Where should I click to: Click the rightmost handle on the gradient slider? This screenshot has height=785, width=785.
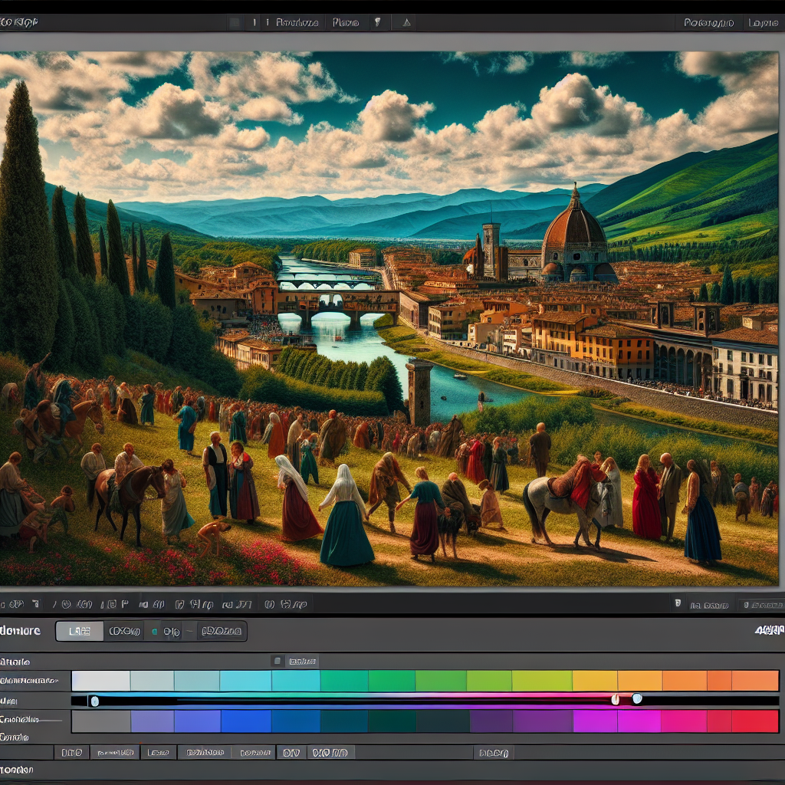(637, 699)
